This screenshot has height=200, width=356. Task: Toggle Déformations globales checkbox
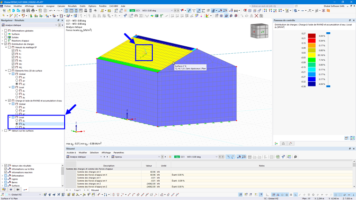(x=6, y=30)
